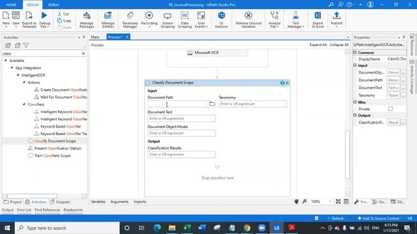Switch to the HOME ribbon tab

11,5
